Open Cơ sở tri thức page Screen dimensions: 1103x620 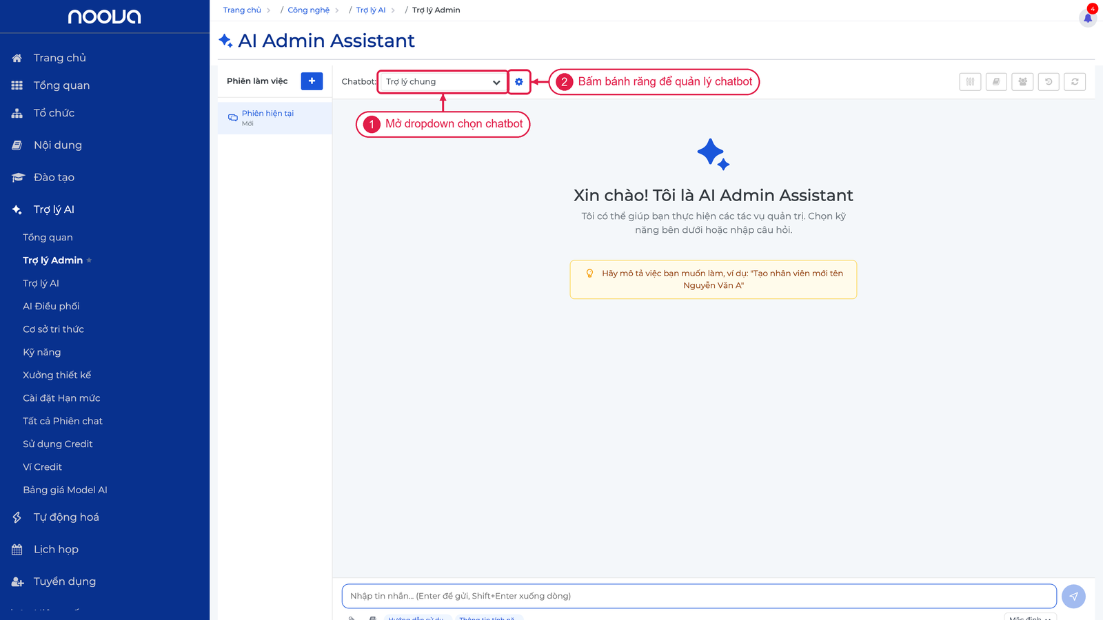53,329
